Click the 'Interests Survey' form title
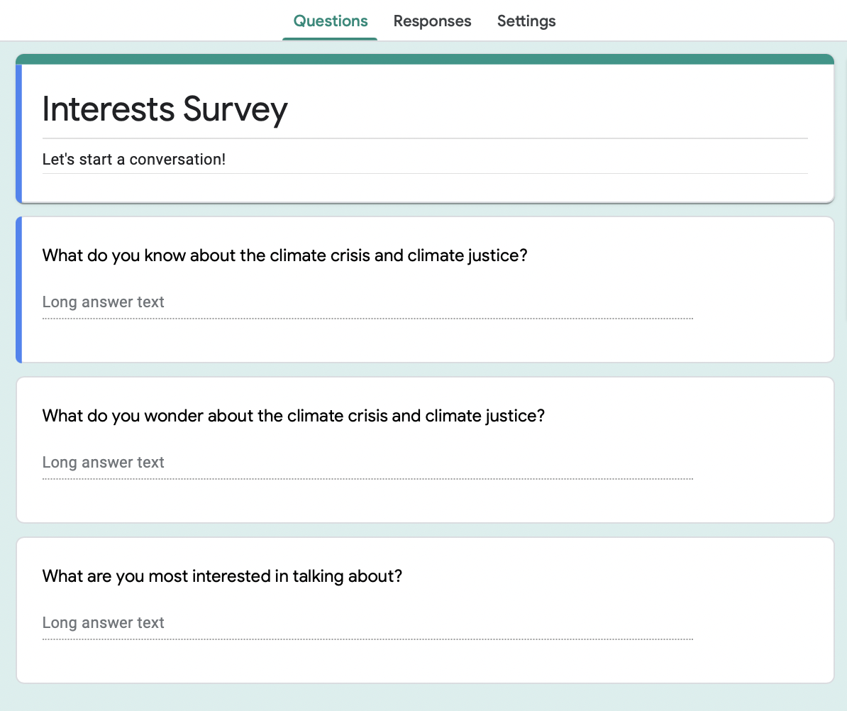The height and width of the screenshot is (711, 847). pos(165,109)
